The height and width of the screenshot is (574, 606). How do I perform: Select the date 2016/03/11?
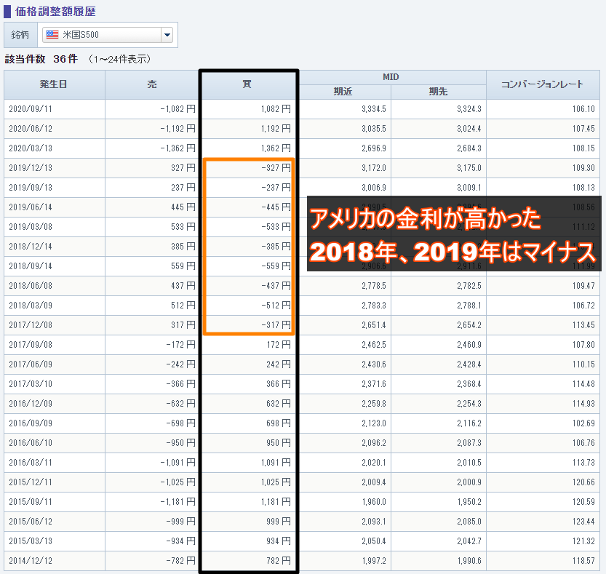point(31,463)
